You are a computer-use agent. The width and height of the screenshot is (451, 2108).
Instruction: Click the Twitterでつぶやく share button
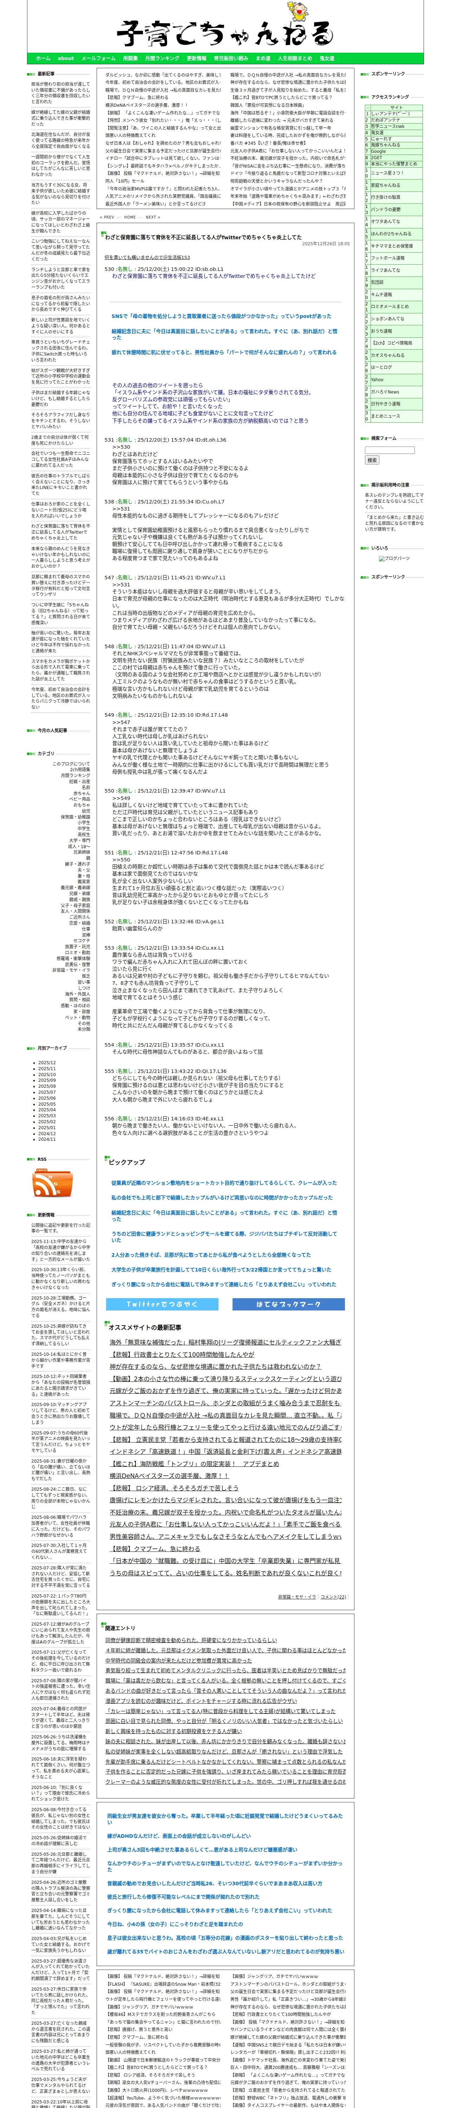point(162,1305)
